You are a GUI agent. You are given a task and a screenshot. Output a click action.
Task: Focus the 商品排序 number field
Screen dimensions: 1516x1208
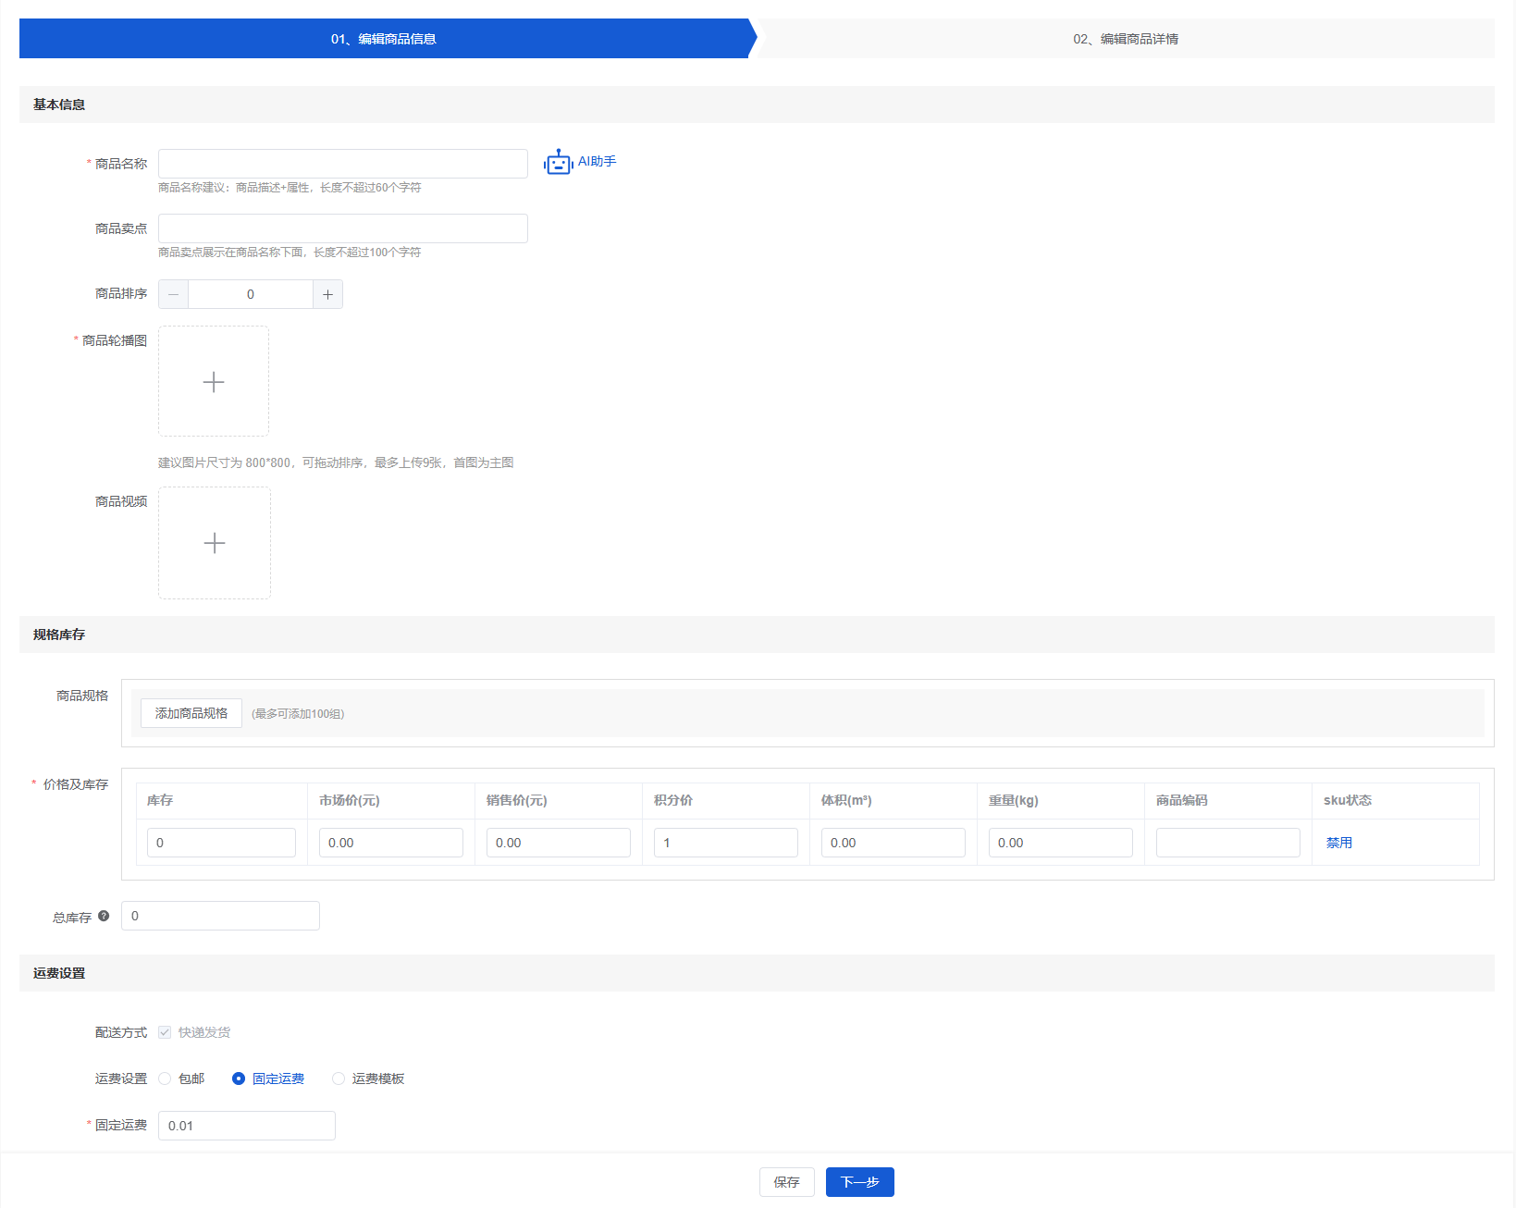coord(251,294)
